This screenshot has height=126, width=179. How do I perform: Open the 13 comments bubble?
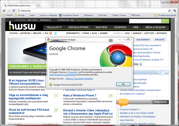click(x=111, y=96)
